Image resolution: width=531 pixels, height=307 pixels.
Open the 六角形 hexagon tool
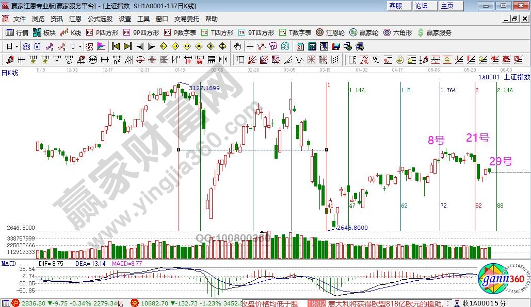397,32
